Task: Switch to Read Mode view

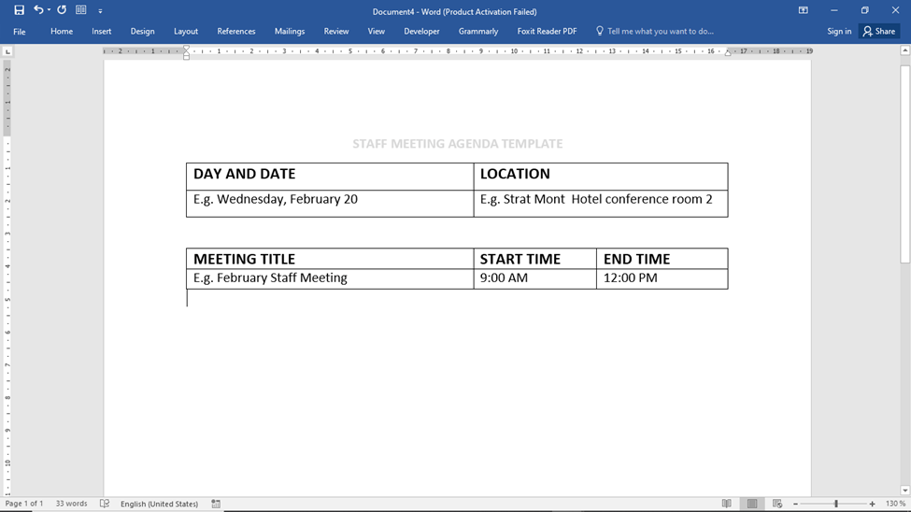Action: 727,504
